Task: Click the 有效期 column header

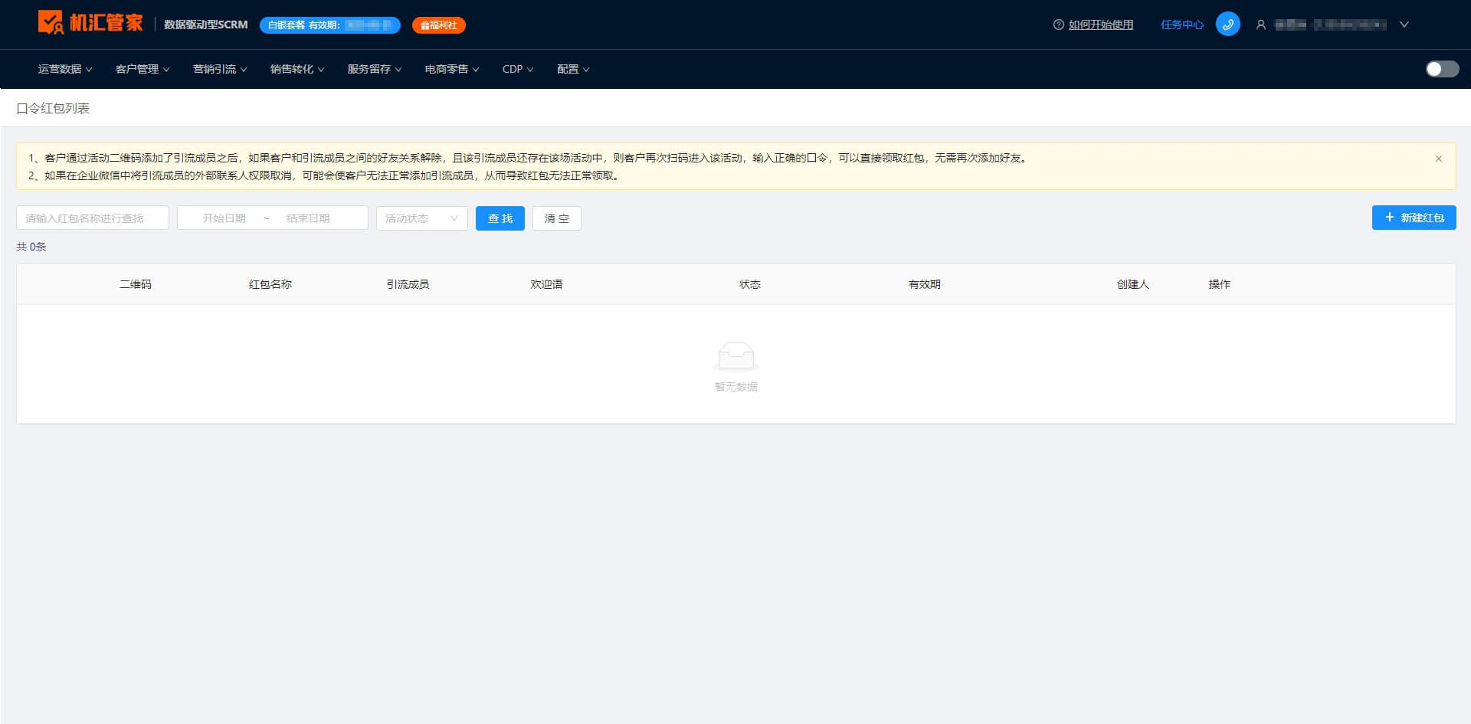Action: coord(925,284)
